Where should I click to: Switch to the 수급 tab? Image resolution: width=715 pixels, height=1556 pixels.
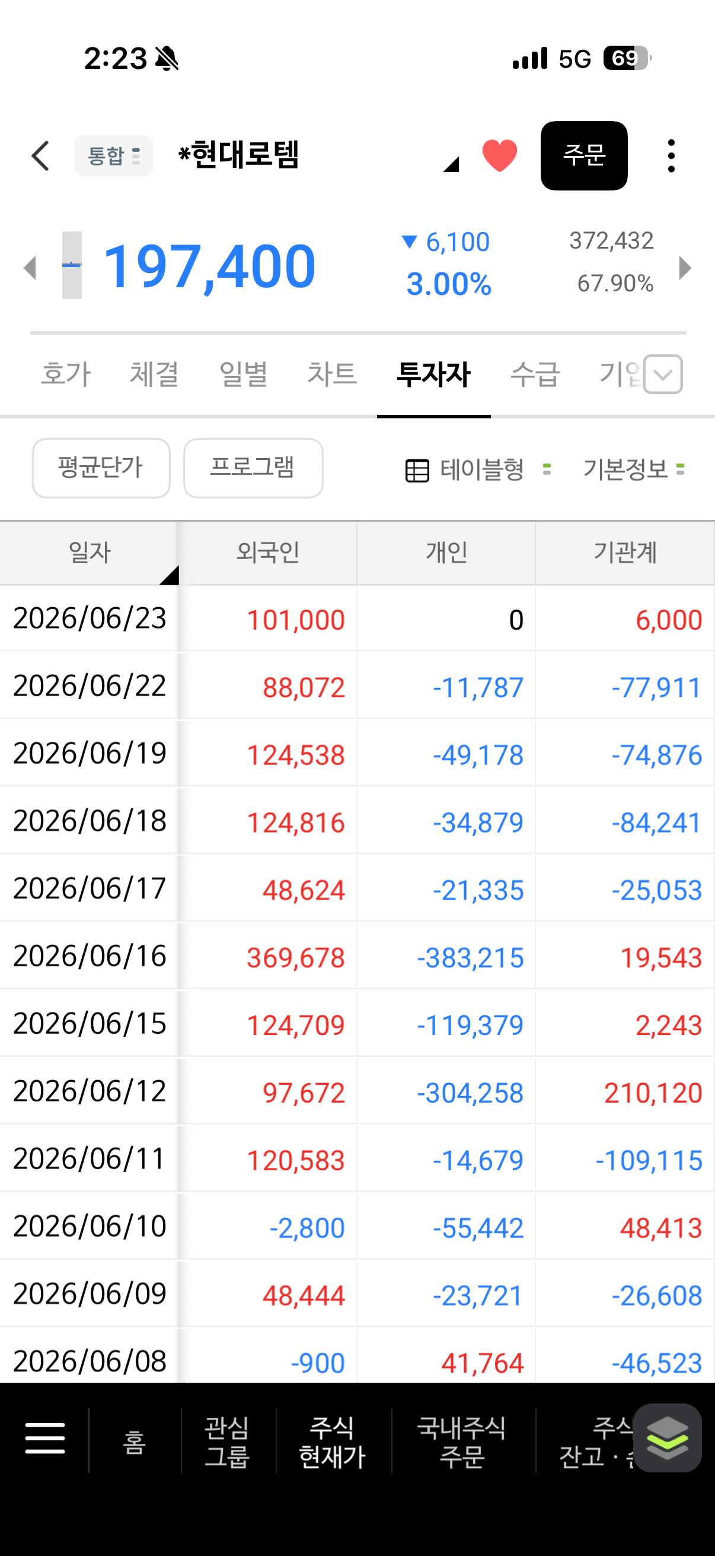click(535, 374)
